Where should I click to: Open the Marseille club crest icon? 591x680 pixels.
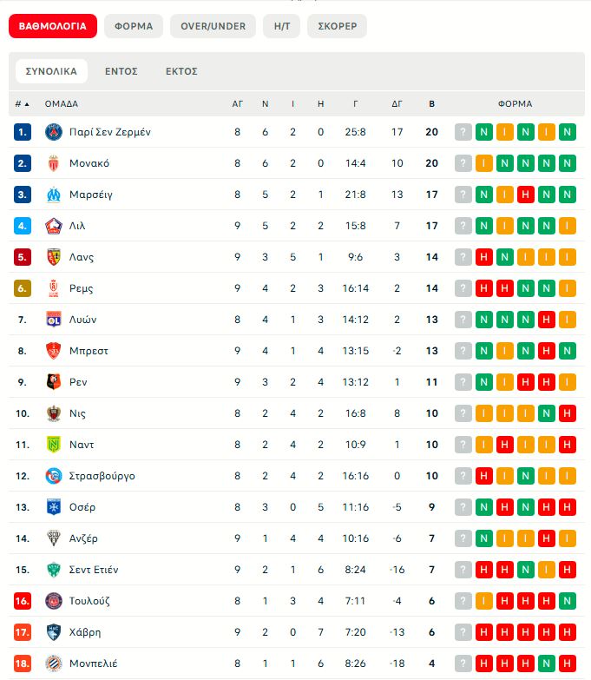tap(54, 195)
